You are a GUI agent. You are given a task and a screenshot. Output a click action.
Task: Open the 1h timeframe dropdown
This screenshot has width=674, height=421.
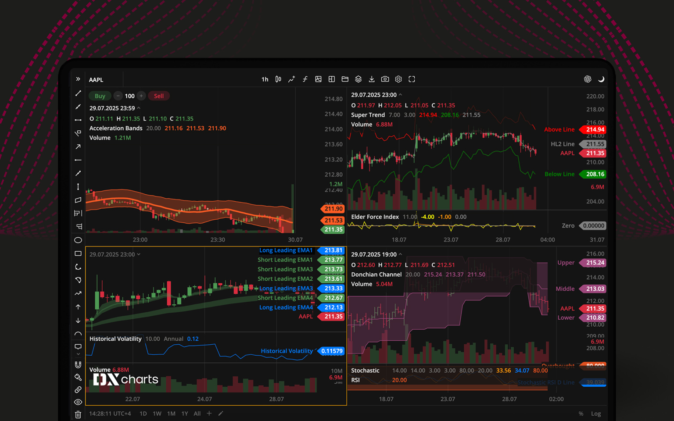(265, 79)
